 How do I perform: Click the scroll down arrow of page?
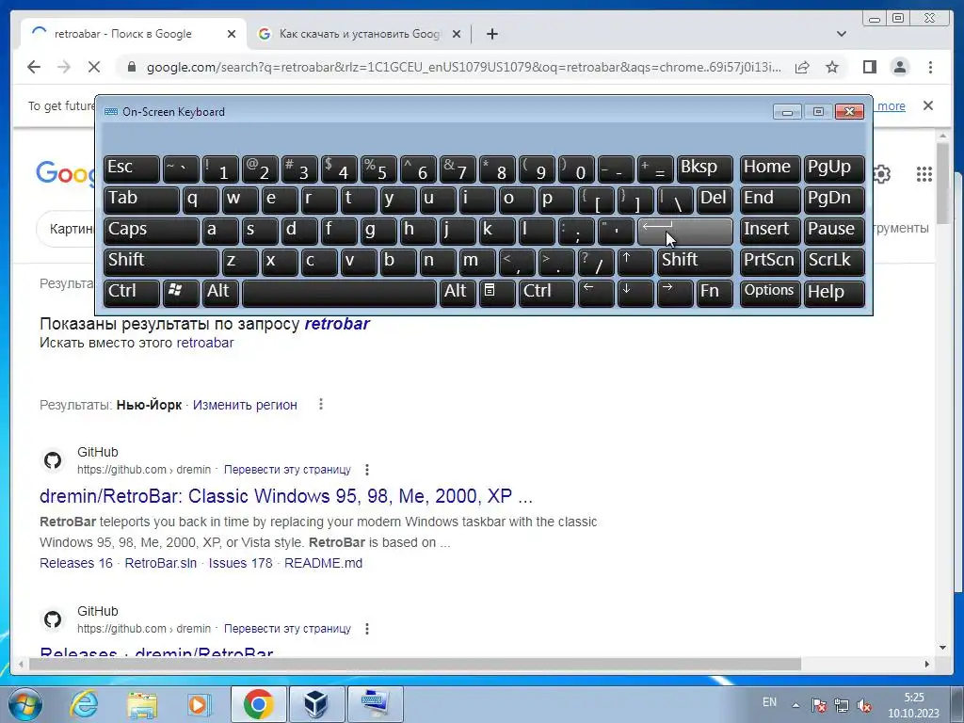point(943,648)
